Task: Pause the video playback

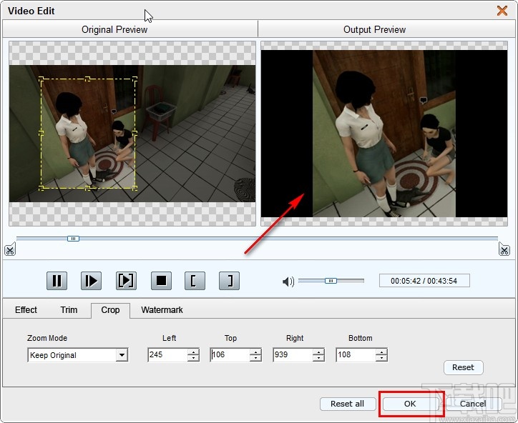Action: [57, 281]
